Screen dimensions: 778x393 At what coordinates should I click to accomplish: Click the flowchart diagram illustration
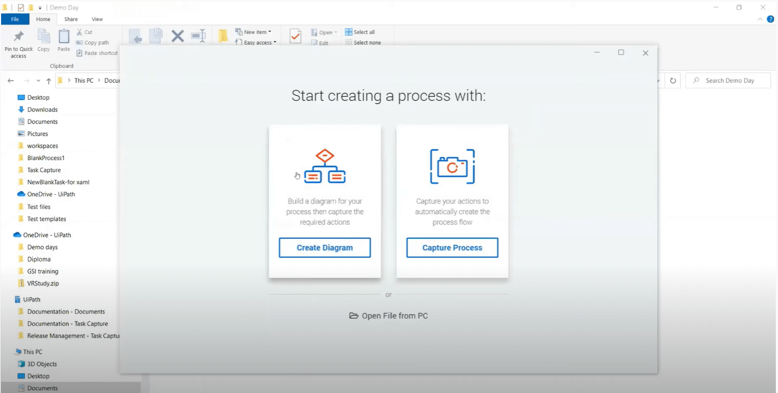click(325, 166)
